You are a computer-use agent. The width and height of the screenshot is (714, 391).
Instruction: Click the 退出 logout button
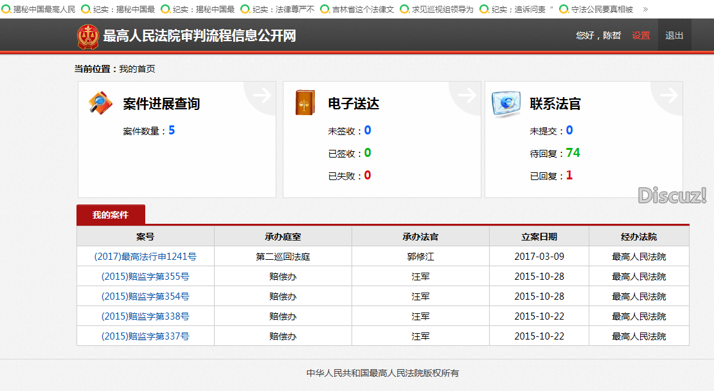(x=674, y=35)
